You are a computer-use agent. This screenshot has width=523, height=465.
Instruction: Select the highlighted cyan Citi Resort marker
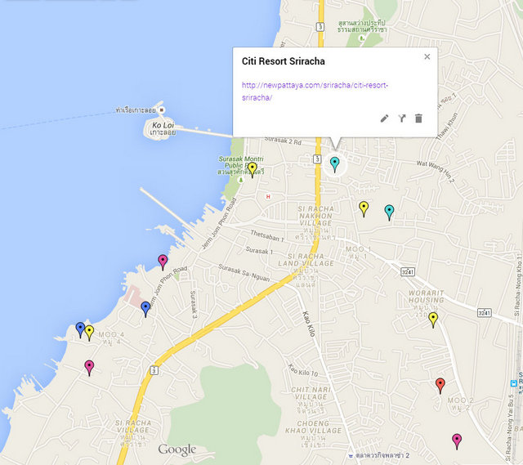point(334,165)
